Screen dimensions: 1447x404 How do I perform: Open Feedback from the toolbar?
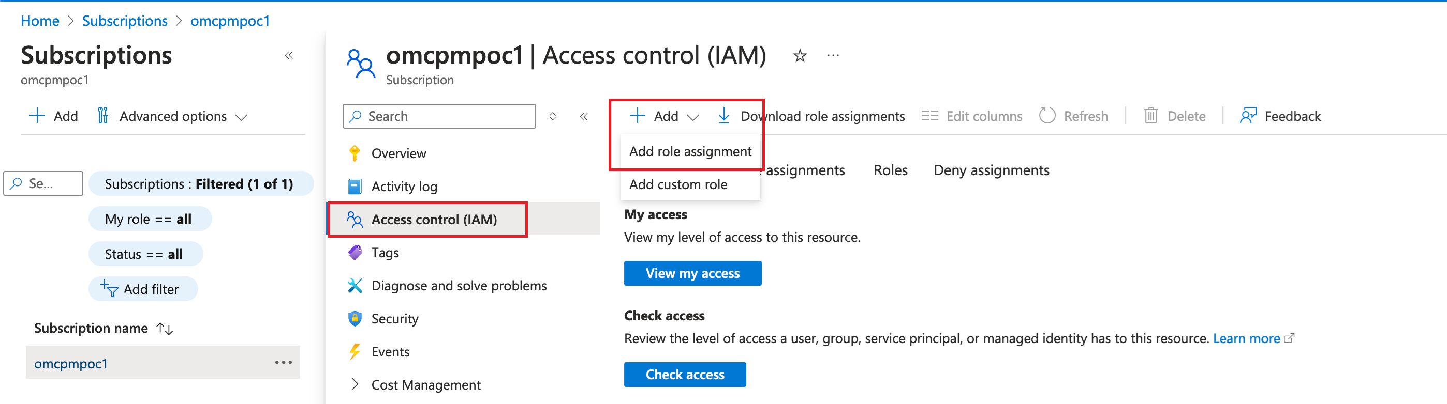tap(1280, 116)
